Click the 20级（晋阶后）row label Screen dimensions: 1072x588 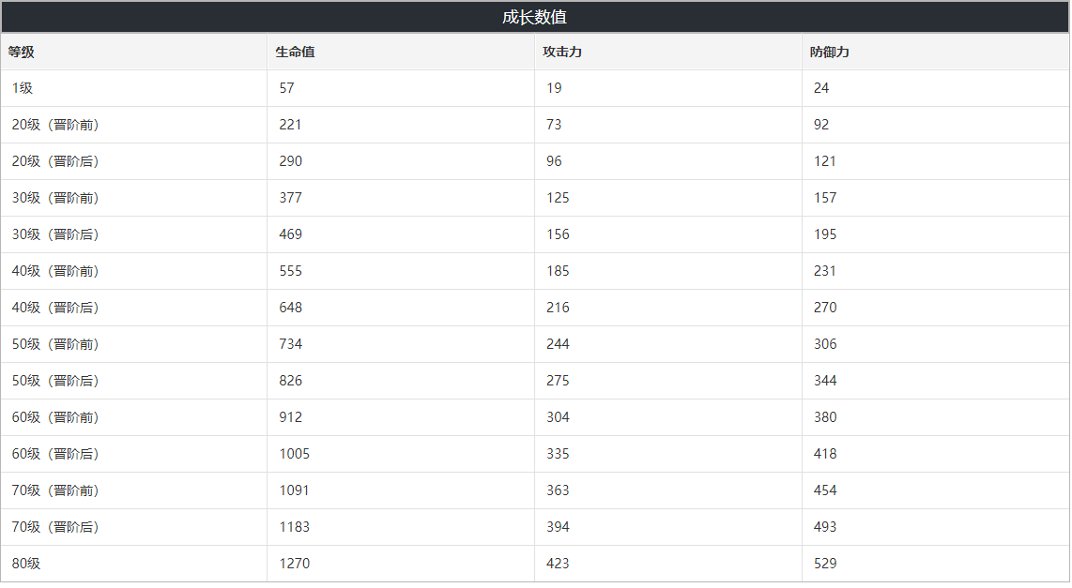click(55, 161)
